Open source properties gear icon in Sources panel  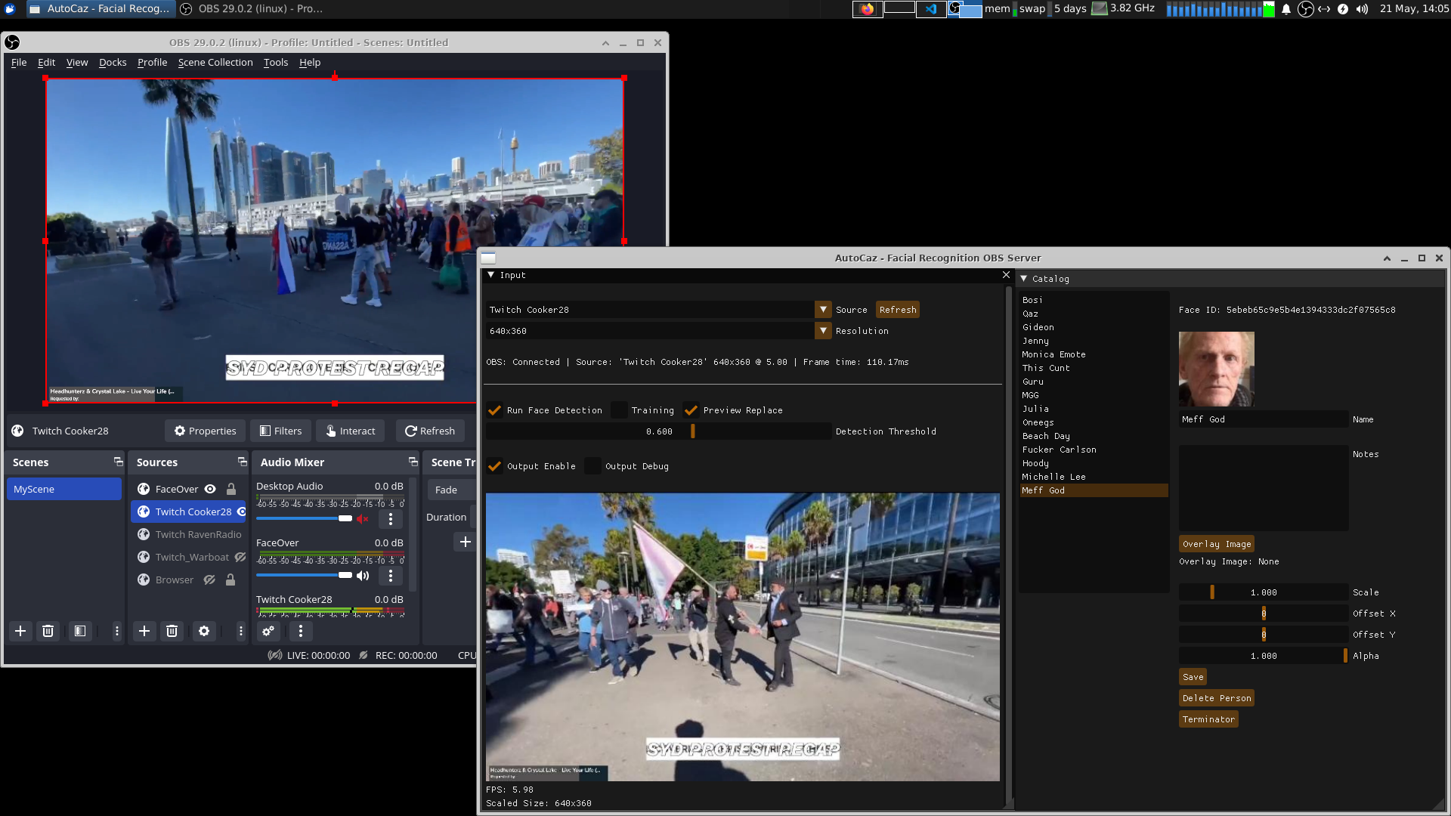pos(204,631)
